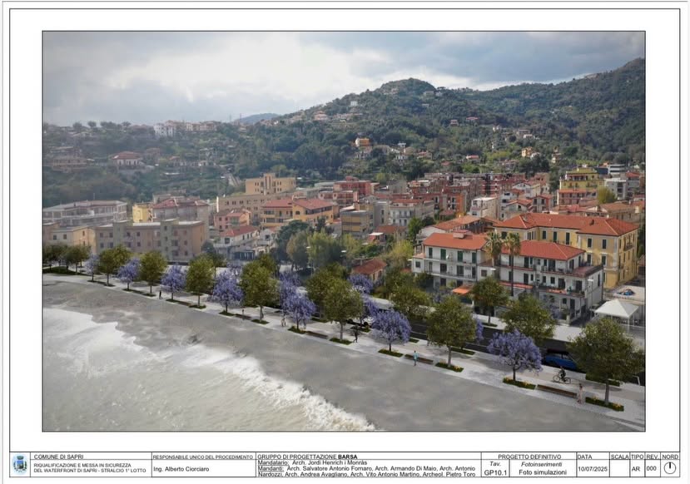
Task: Click the waterfront photo simulation image
Action: click(344, 231)
